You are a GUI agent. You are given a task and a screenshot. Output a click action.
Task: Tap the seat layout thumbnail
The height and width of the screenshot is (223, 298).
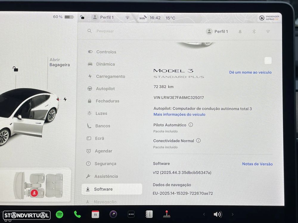point(38,186)
